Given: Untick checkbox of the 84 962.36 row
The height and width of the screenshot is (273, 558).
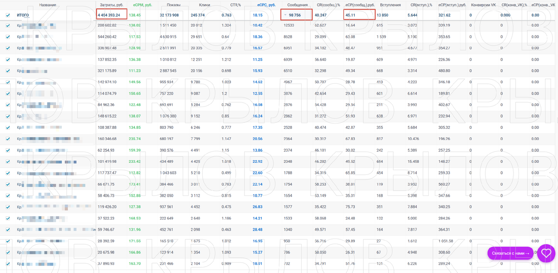Looking at the screenshot, I should [8, 105].
